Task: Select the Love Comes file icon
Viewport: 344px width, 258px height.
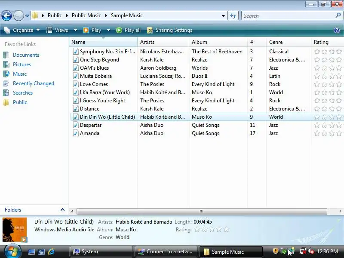Action: [x=76, y=84]
